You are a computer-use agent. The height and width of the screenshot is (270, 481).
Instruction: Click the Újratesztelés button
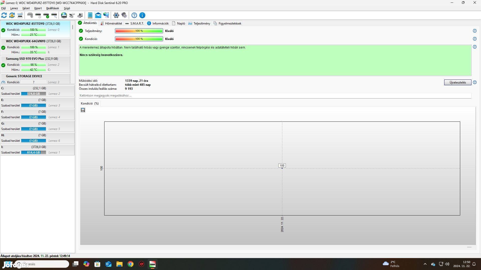[458, 82]
